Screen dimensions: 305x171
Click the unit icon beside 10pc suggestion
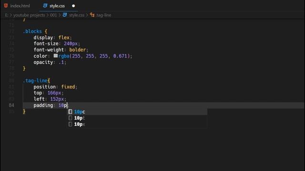coord(70,112)
